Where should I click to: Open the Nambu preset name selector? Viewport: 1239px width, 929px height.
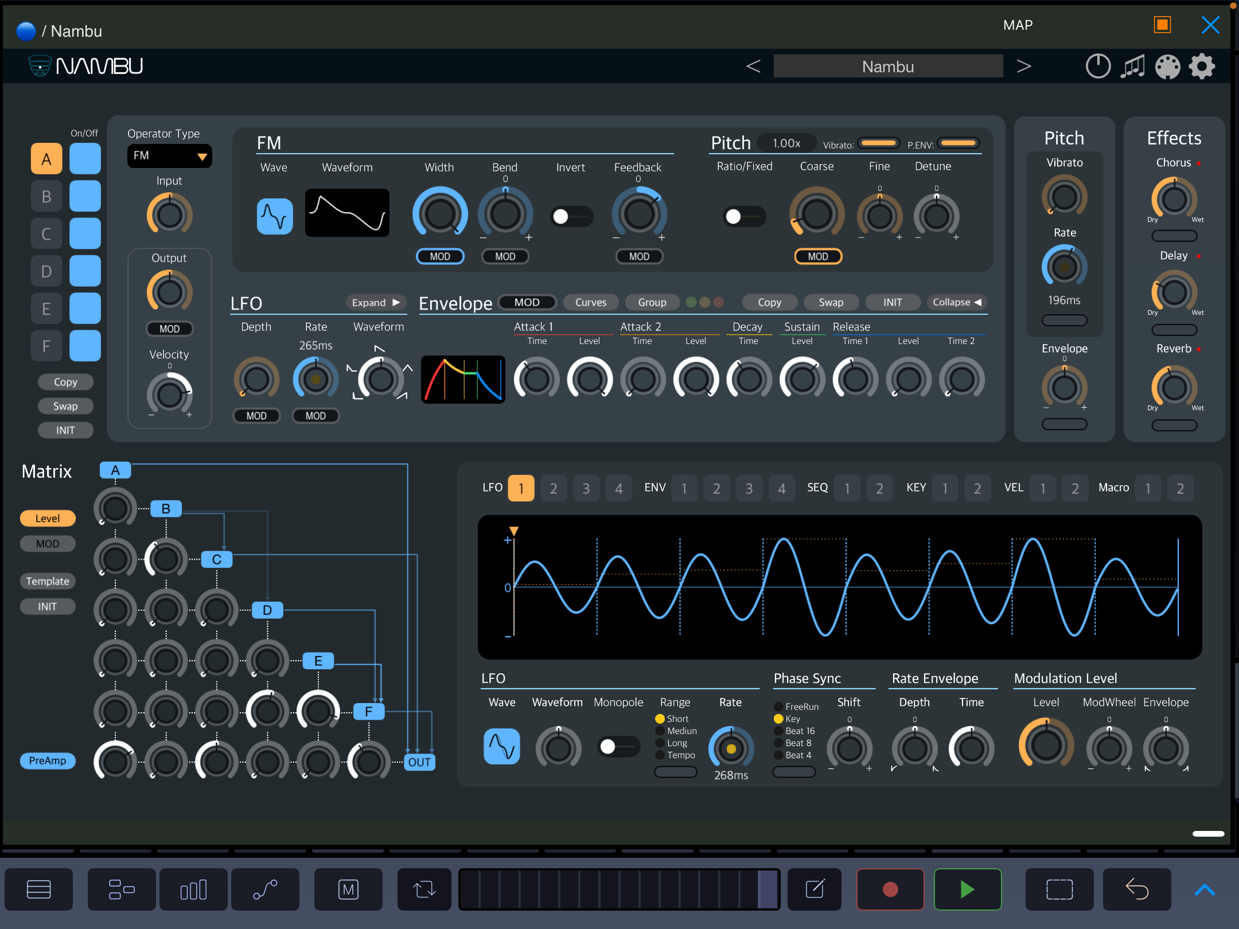coord(888,67)
